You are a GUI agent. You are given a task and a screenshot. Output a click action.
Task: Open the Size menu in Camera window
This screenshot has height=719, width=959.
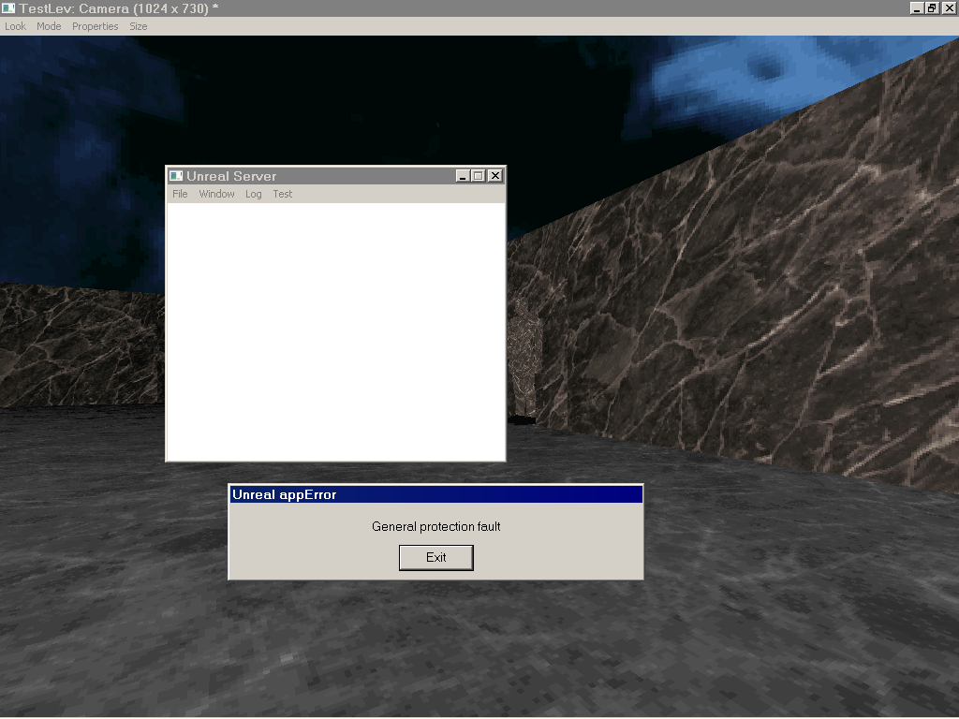(139, 26)
